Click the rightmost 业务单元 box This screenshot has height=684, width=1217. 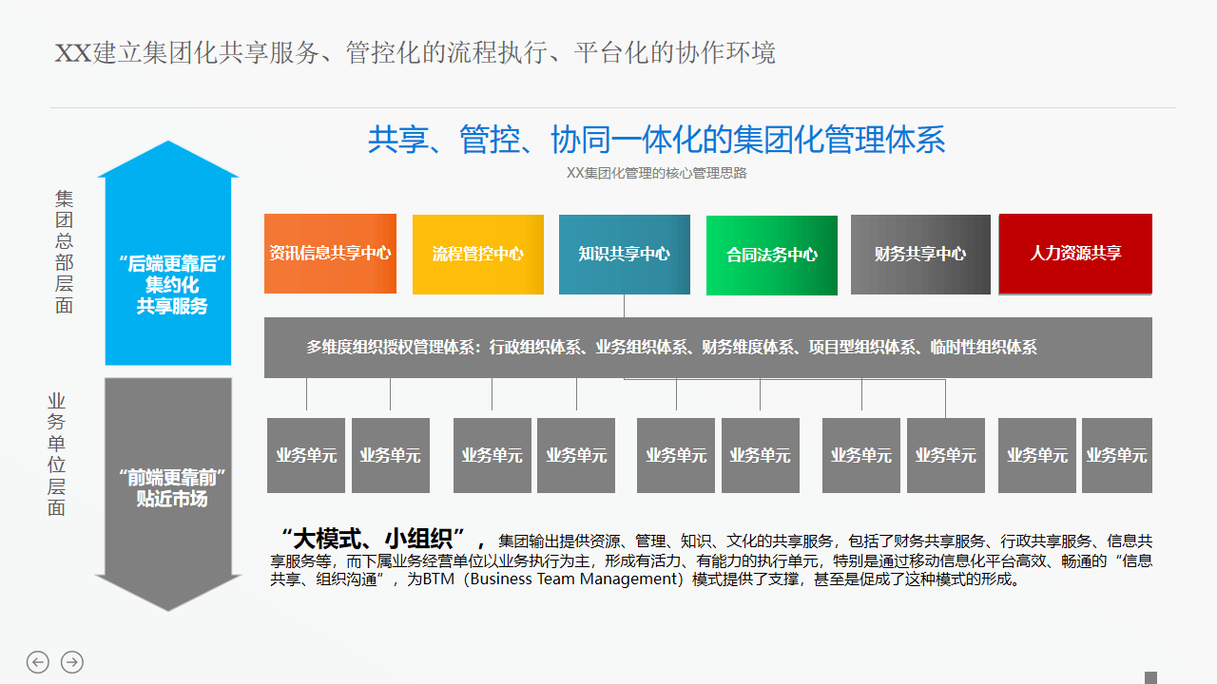point(1117,455)
